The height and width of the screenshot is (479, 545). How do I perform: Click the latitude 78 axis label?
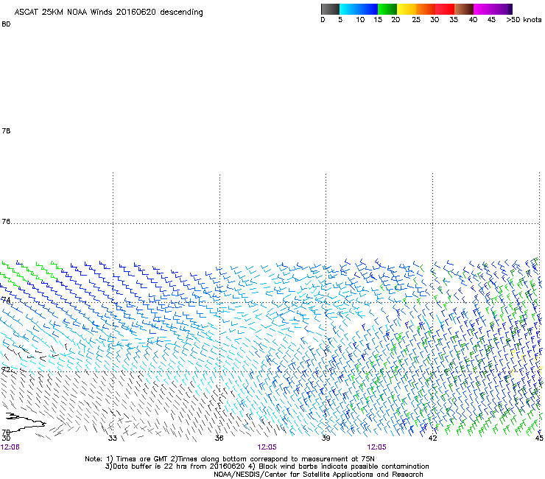coord(6,130)
